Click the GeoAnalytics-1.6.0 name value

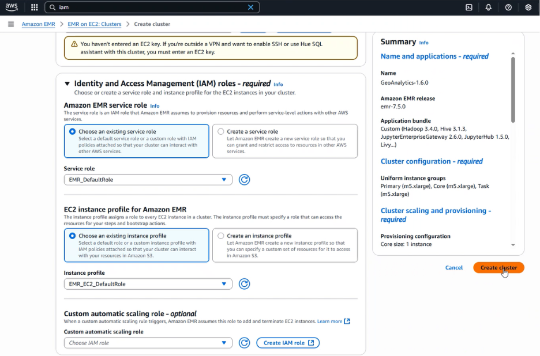[404, 82]
